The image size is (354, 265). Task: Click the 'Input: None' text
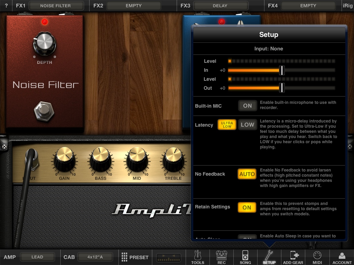pos(269,49)
